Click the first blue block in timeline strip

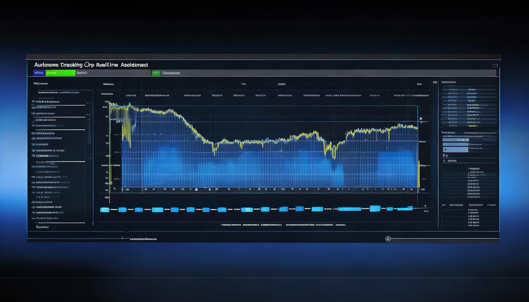pyautogui.click(x=105, y=210)
